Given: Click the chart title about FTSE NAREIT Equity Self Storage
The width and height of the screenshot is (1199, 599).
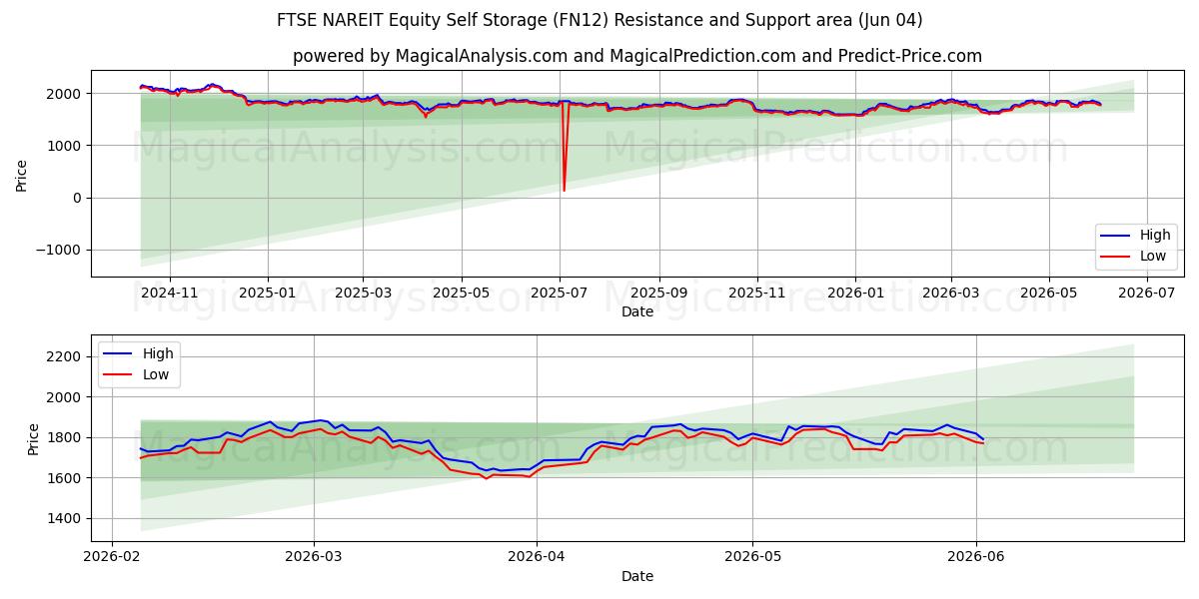Looking at the screenshot, I should [599, 20].
